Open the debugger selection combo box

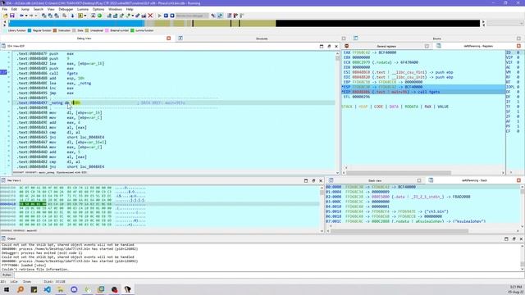(192, 16)
